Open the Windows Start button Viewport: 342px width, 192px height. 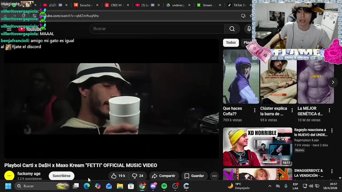tap(8, 186)
